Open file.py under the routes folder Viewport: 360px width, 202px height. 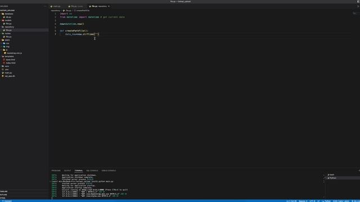[8, 36]
